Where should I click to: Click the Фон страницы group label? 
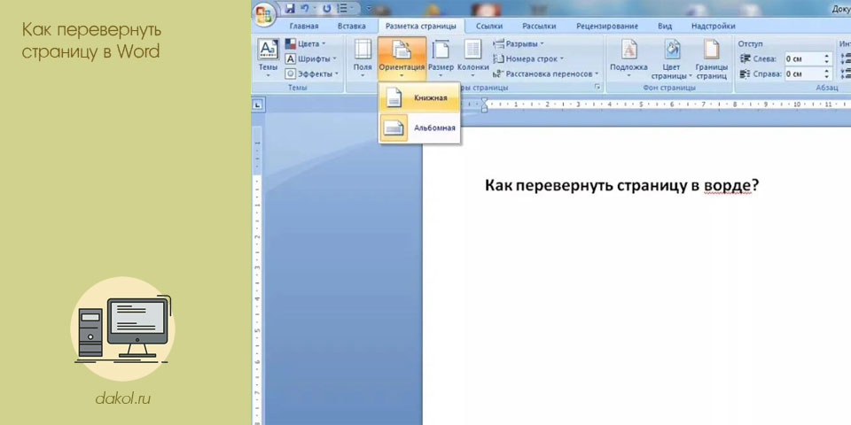(x=668, y=88)
